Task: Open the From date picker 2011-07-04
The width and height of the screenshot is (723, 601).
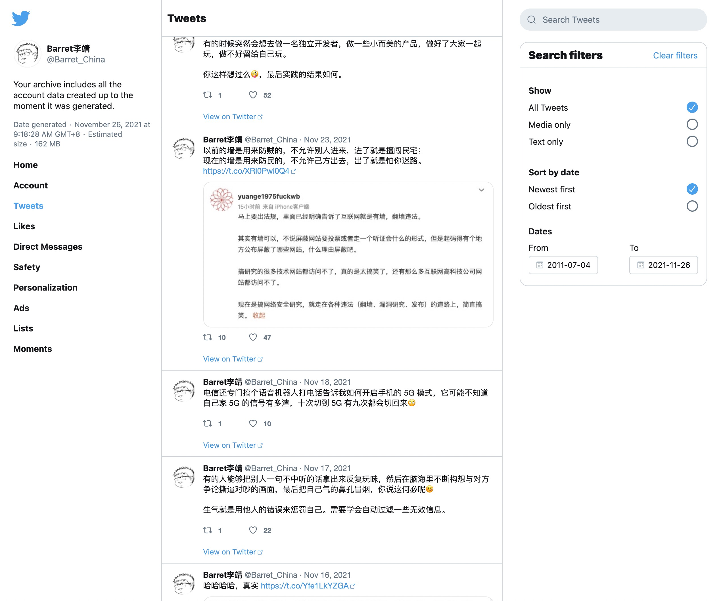Action: pos(568,265)
